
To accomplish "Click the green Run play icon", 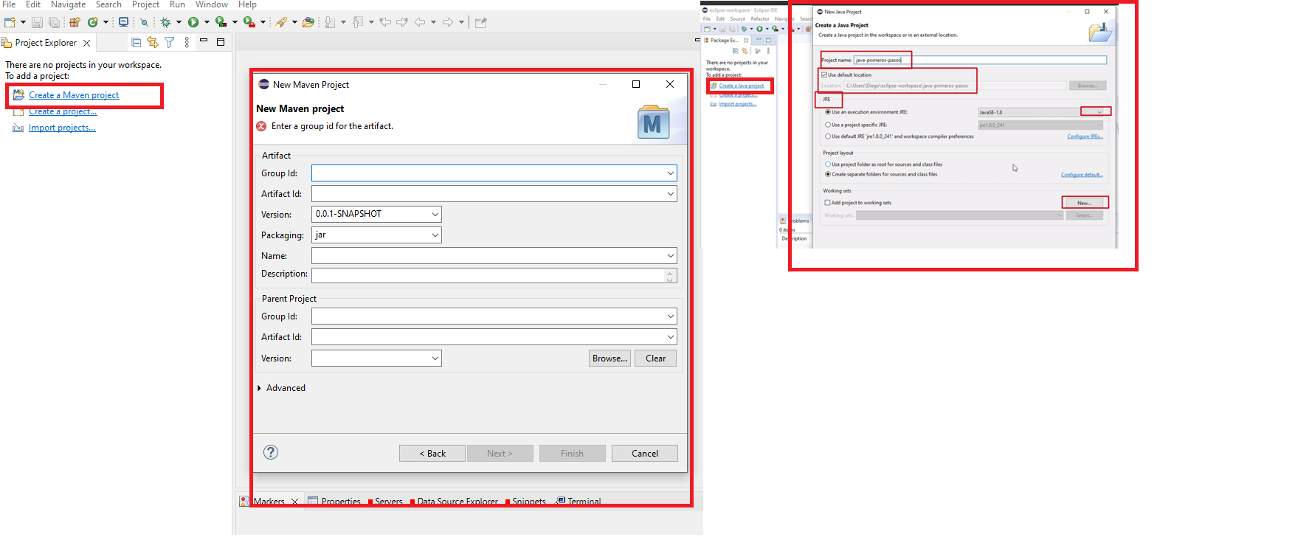I will pyautogui.click(x=193, y=22).
